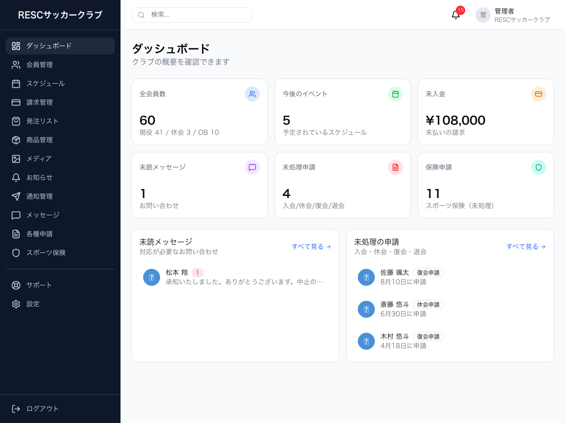Open the サポート text label in the sidebar
This screenshot has height=423, width=565.
39,285
